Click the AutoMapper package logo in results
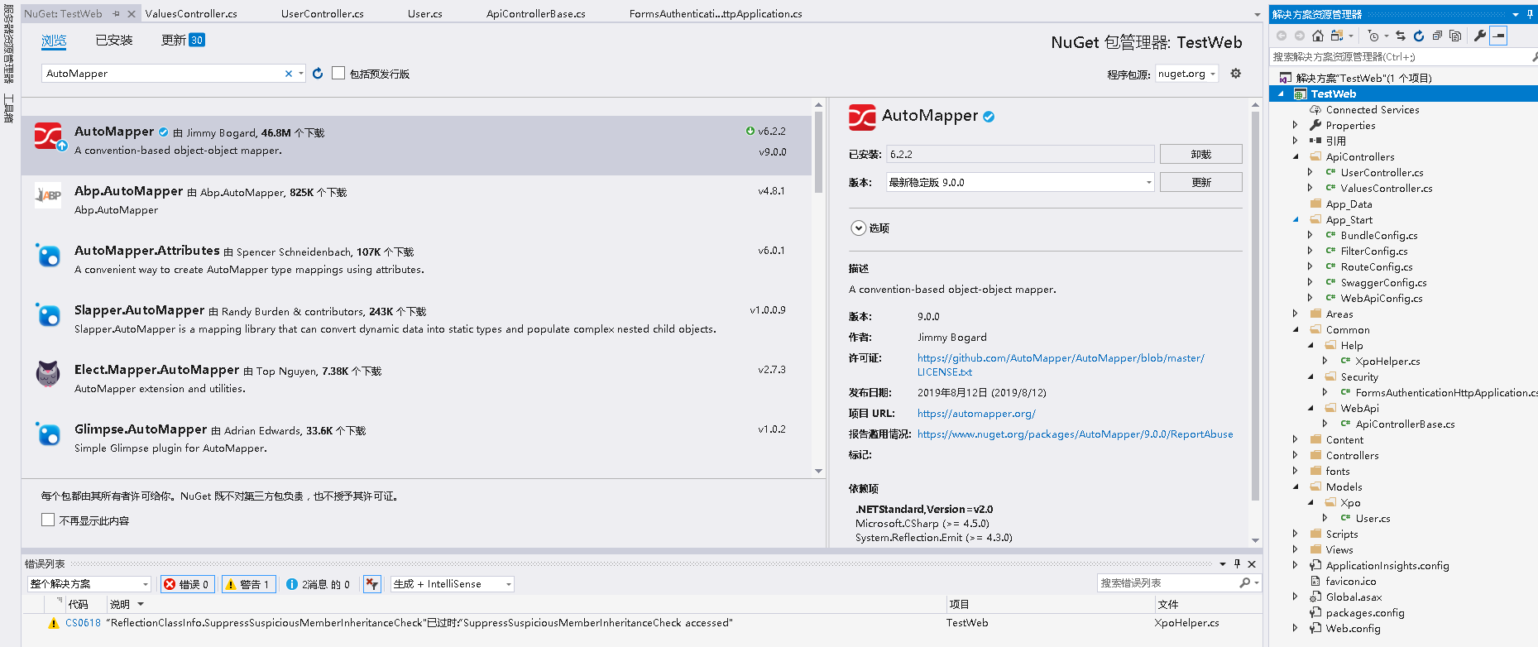Screen dimensions: 1538x647 pos(48,136)
